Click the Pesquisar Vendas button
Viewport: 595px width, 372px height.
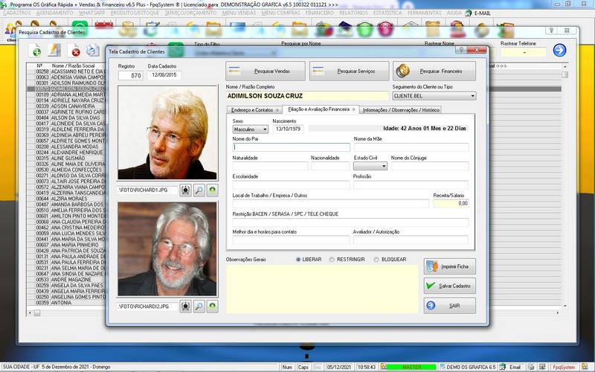click(x=266, y=71)
